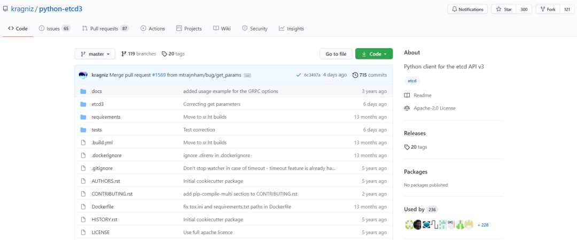Click commit message 'Test correction'
The height and width of the screenshot is (240, 577).
(199, 130)
